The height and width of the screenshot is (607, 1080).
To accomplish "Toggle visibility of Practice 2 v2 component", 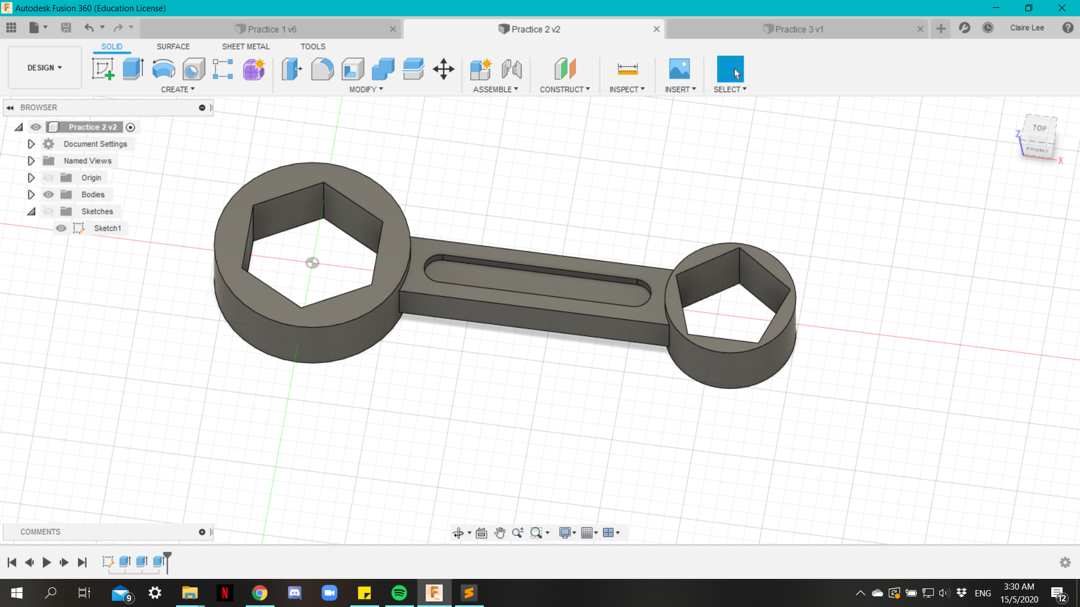I will tap(36, 127).
